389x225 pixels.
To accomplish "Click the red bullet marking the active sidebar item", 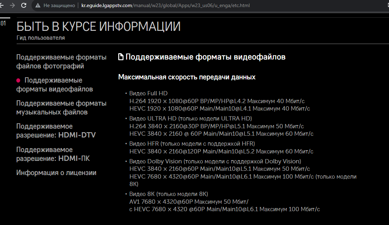I will (x=19, y=80).
